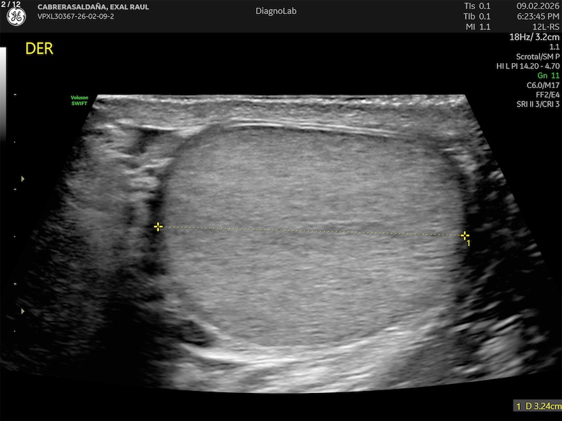Select the green Gn 11 gain value
The image size is (562, 421).
tap(549, 75)
